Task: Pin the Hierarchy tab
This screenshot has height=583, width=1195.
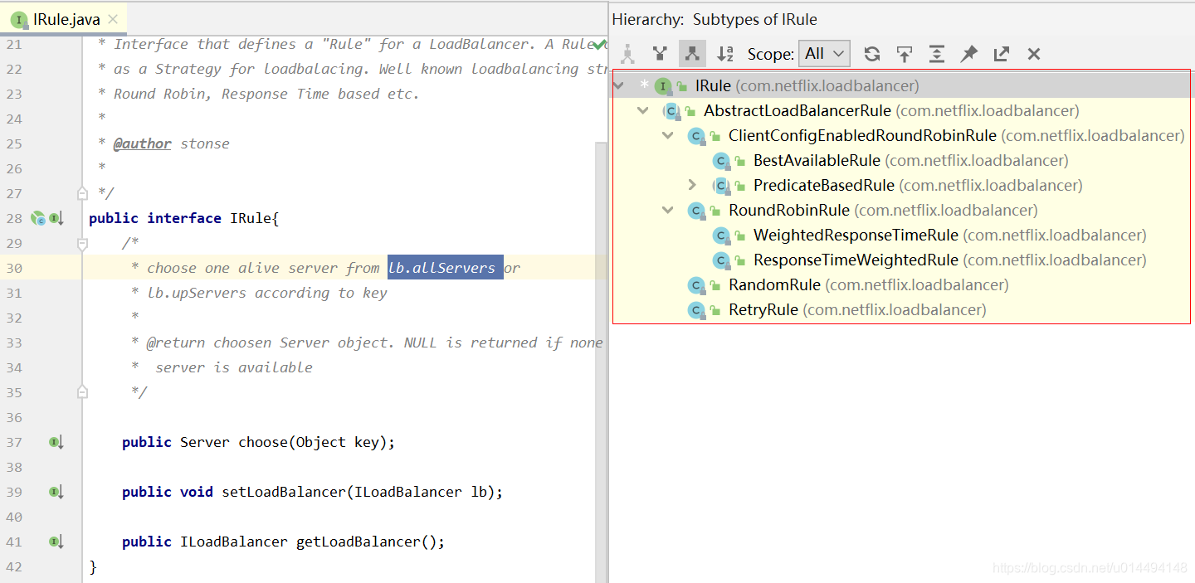Action: pyautogui.click(x=968, y=54)
